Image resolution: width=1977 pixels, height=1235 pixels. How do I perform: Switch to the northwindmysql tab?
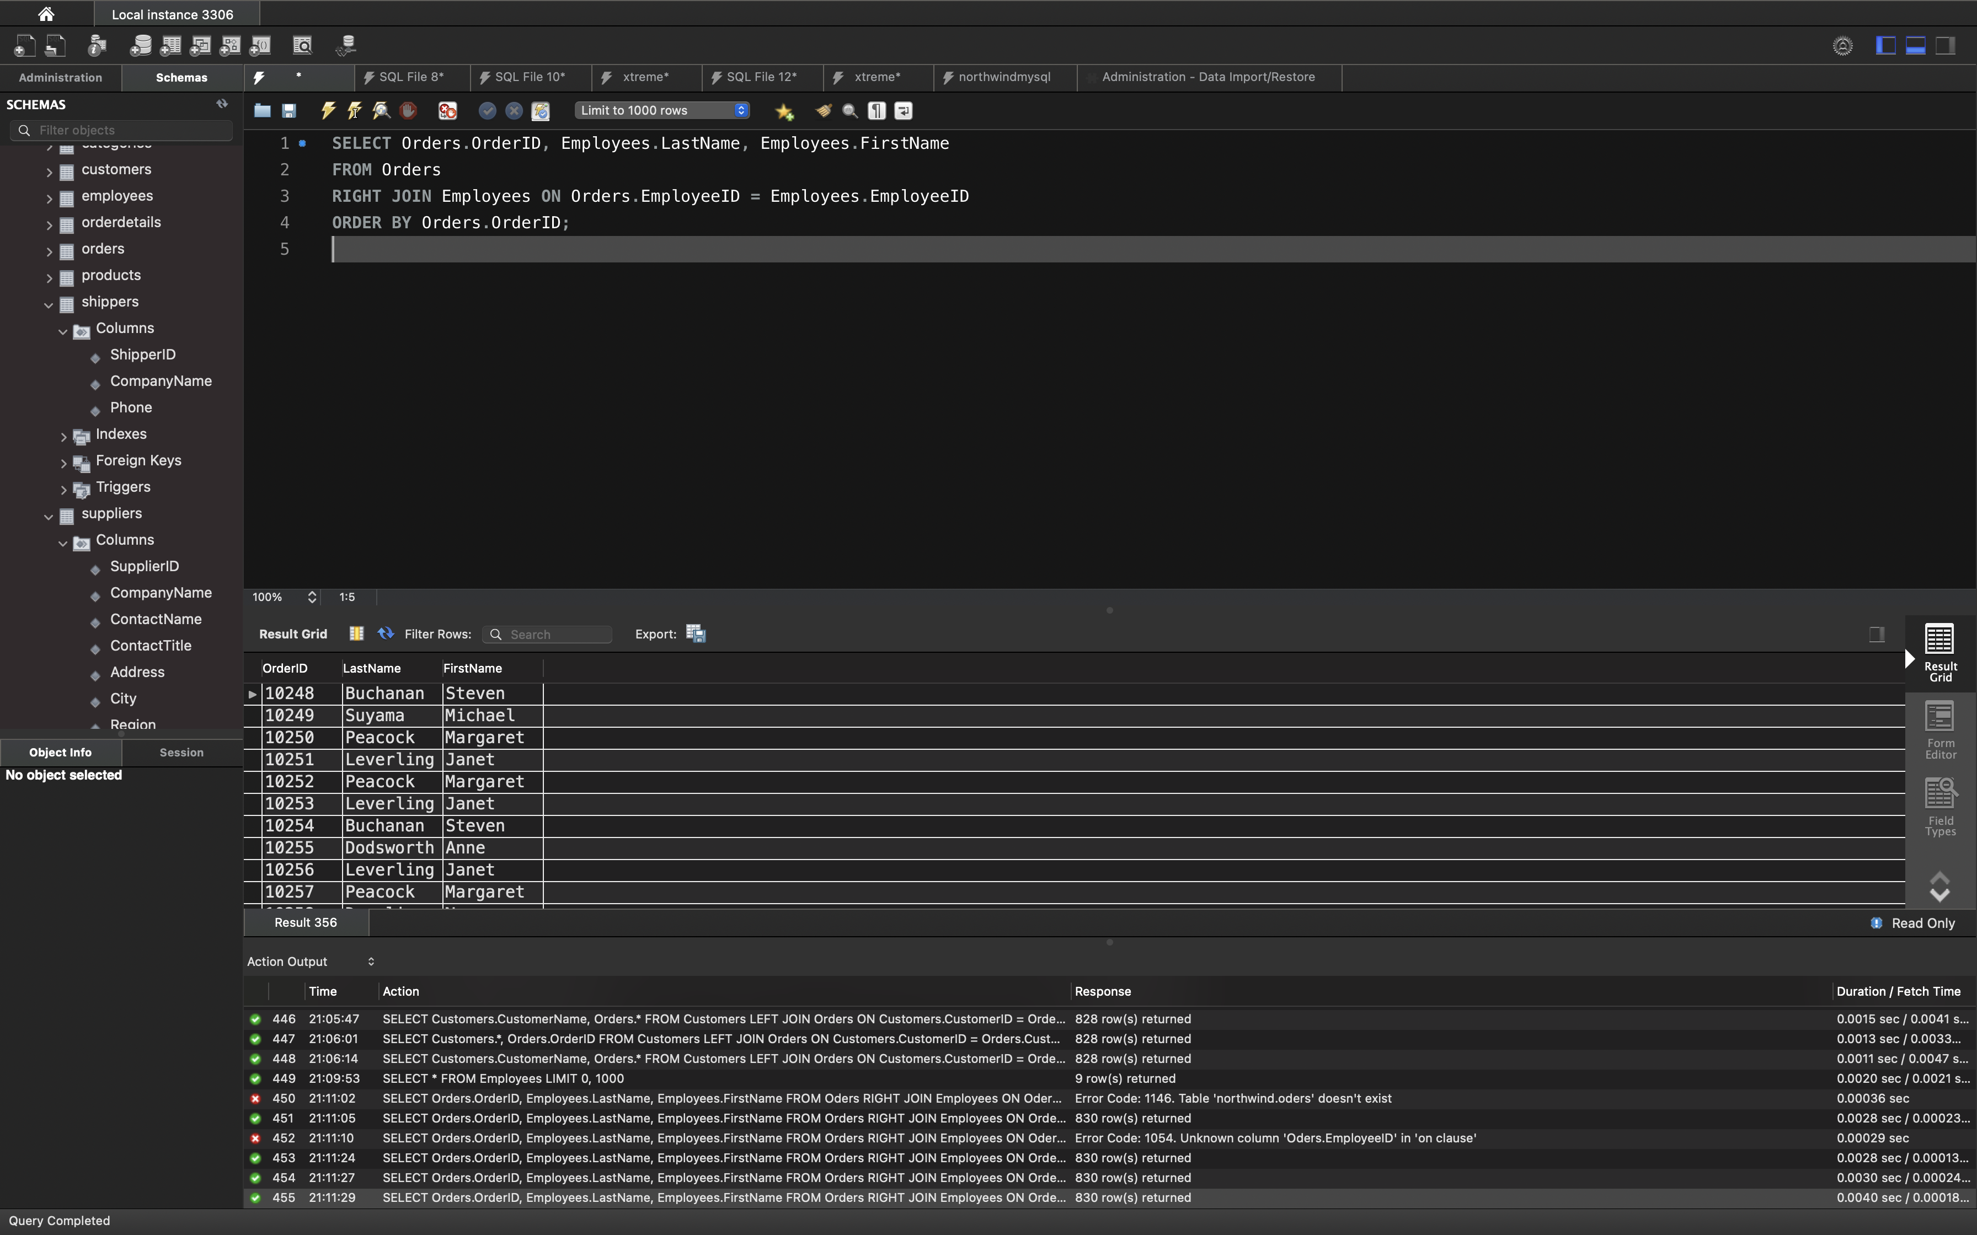1003,77
